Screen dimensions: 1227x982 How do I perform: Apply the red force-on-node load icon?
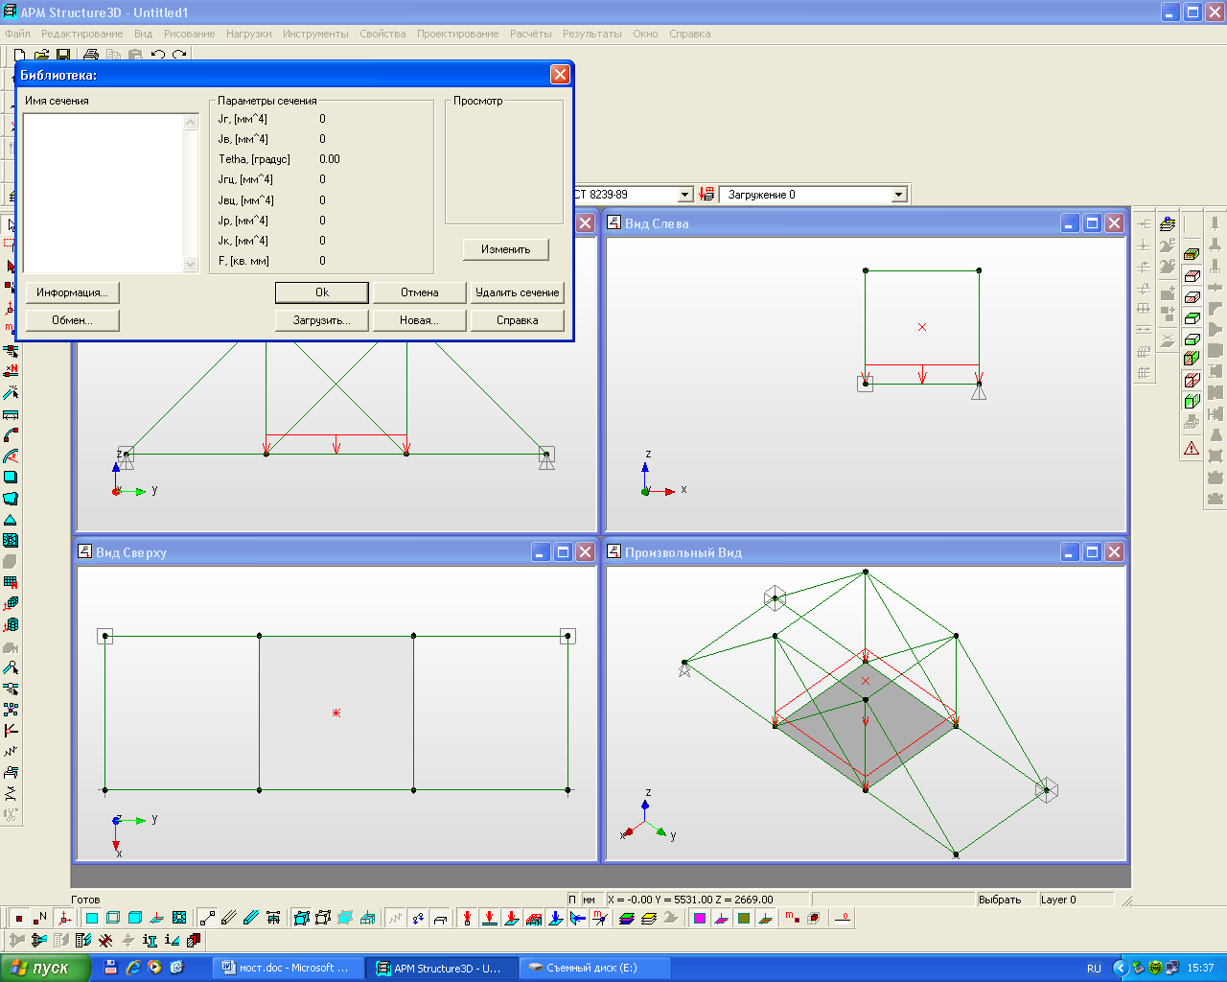468,918
